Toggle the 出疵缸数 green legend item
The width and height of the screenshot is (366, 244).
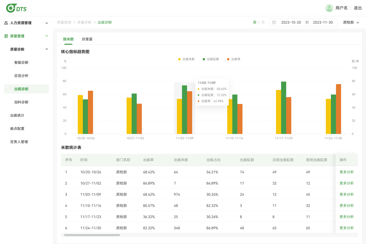211,59
